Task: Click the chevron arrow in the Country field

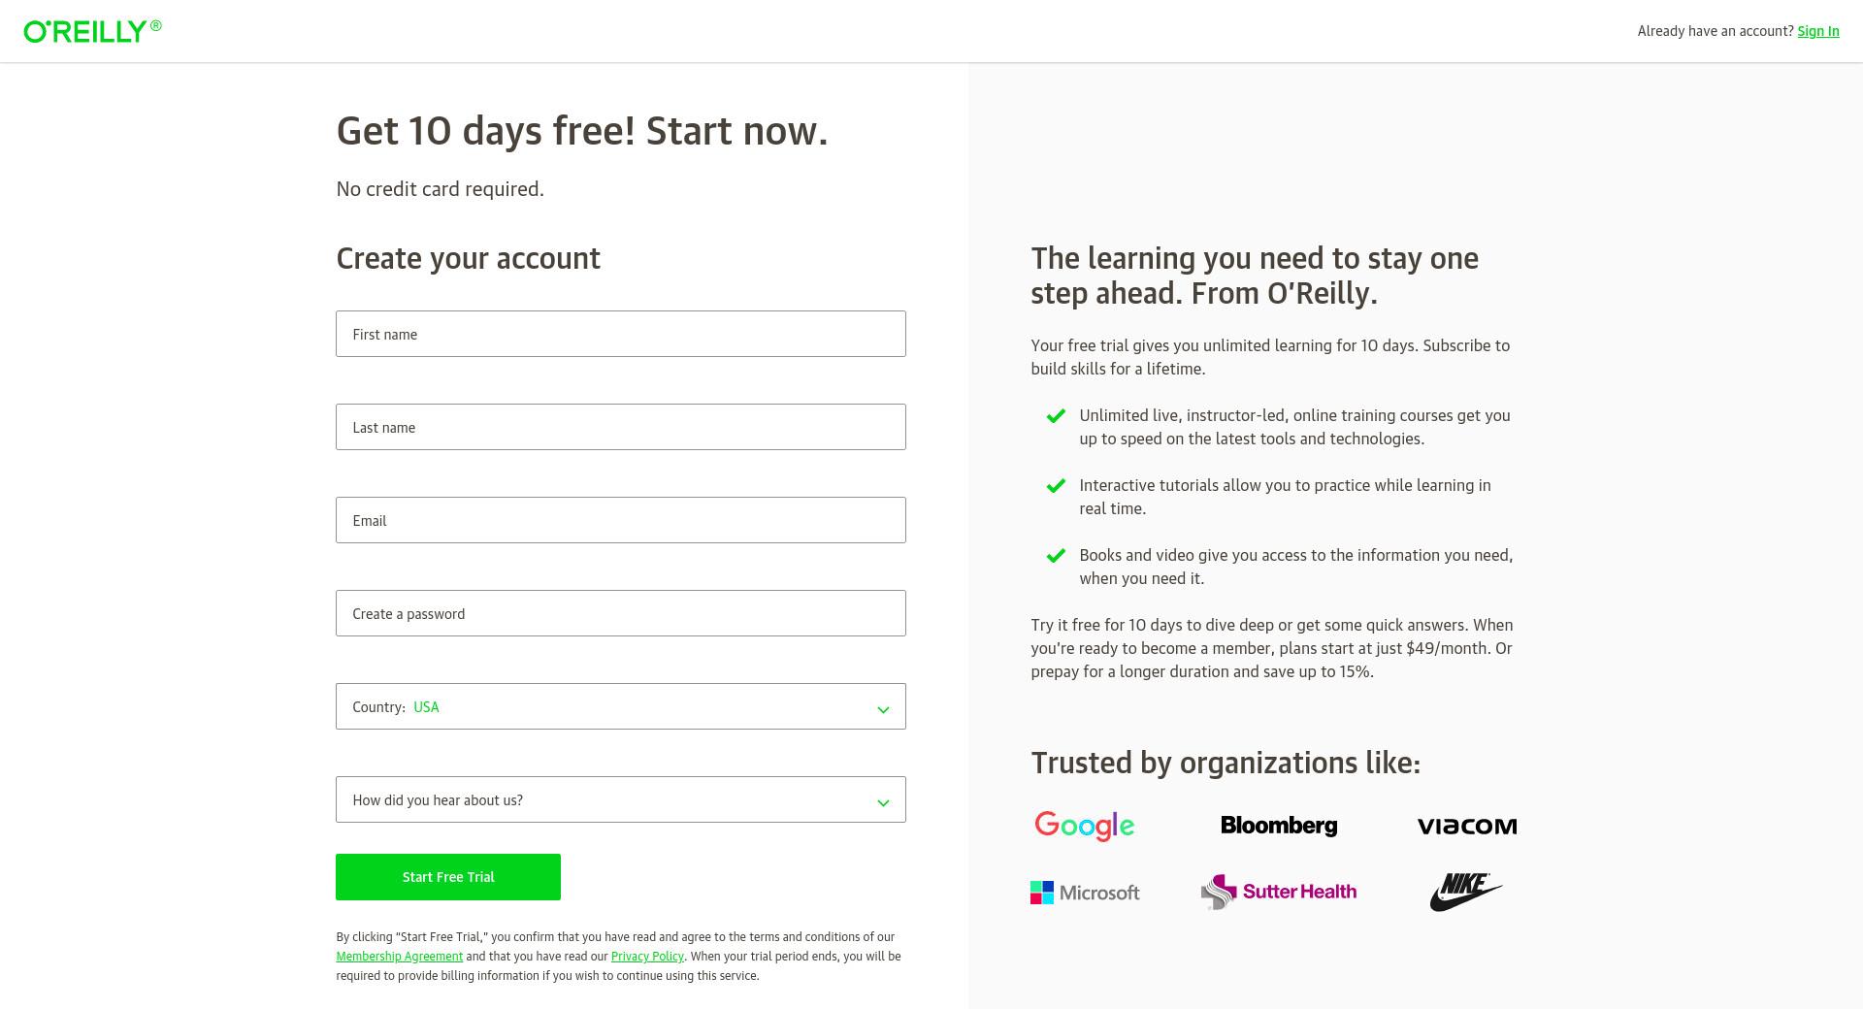Action: (x=883, y=709)
